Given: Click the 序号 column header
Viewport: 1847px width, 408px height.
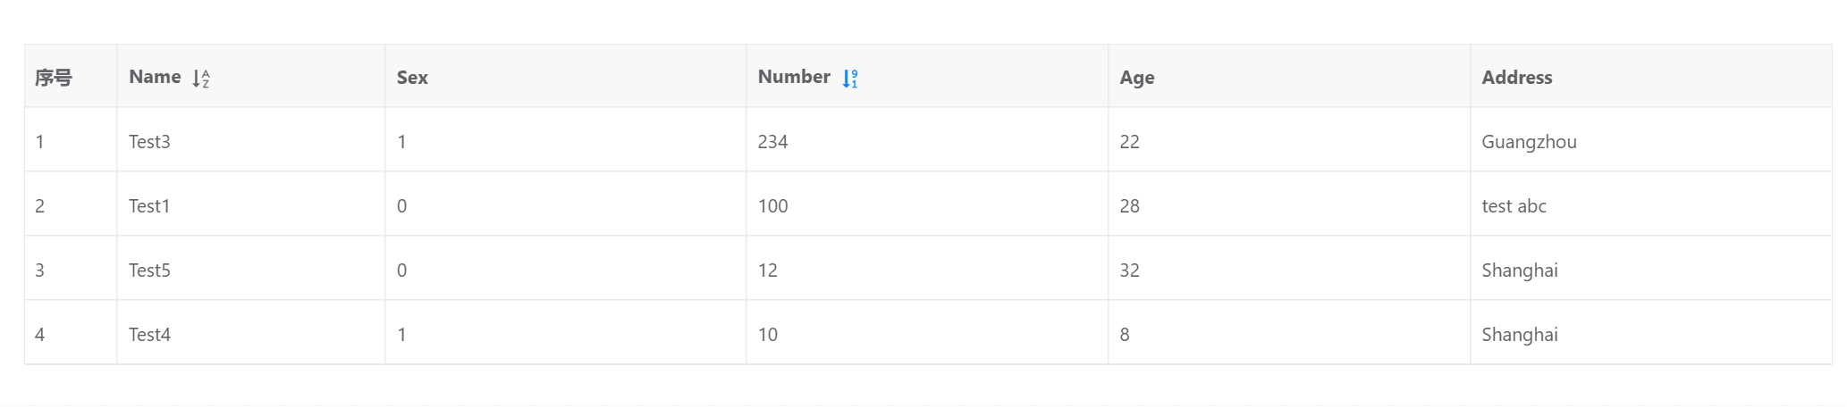Looking at the screenshot, I should (54, 78).
